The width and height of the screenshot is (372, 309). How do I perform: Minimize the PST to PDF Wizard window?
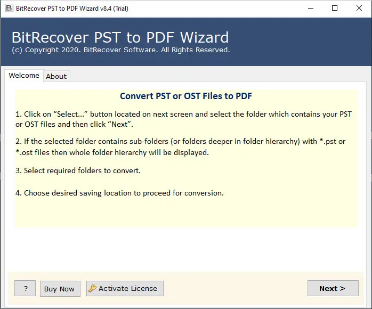click(310, 8)
